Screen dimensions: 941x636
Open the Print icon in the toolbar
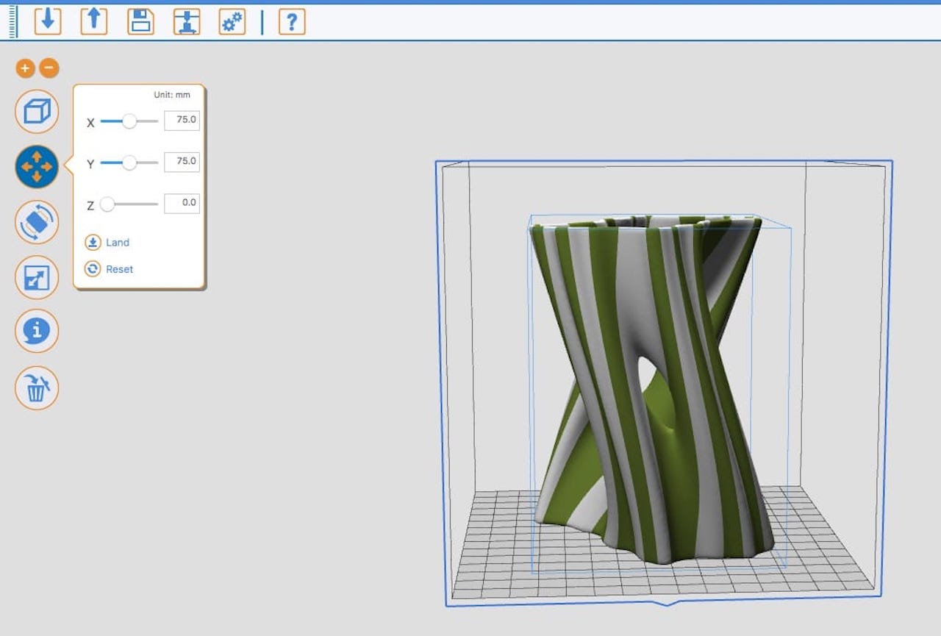pos(187,21)
